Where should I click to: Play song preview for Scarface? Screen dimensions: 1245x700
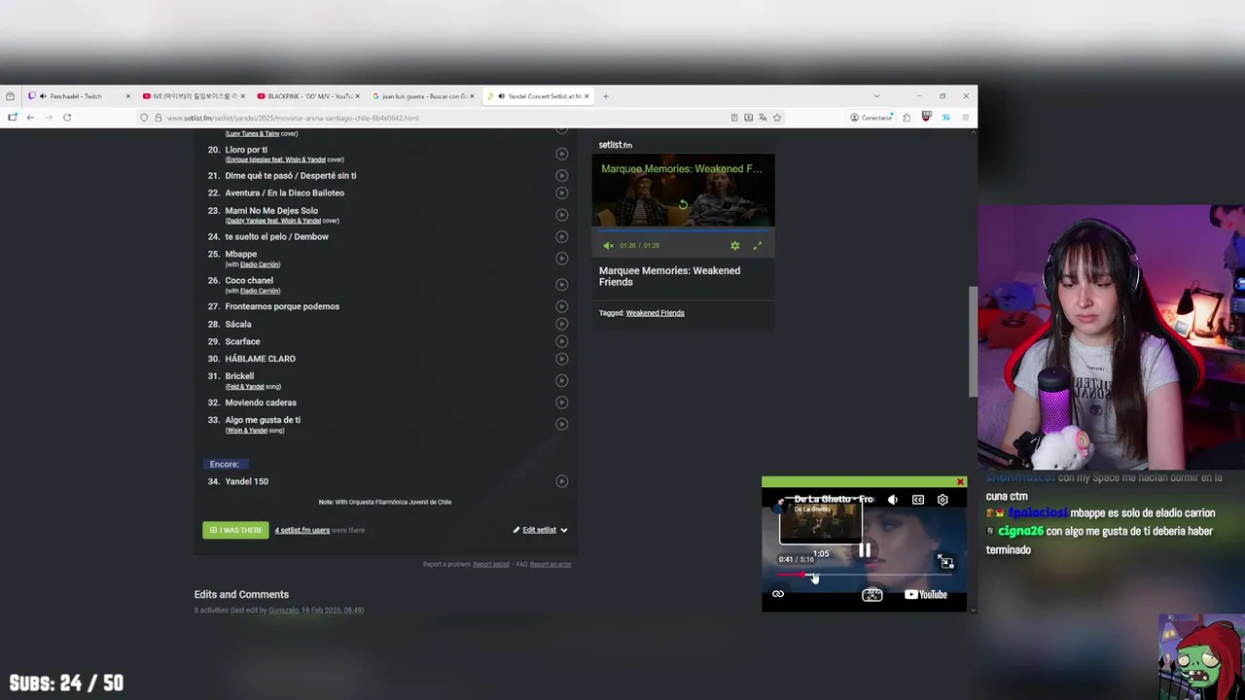561,341
